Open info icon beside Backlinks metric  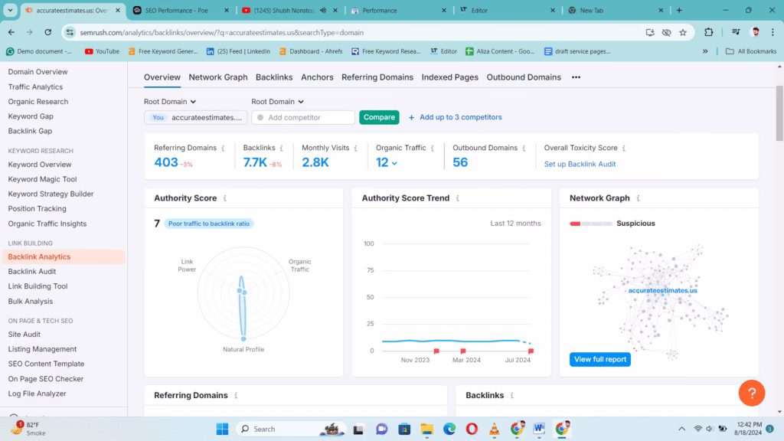tap(282, 148)
